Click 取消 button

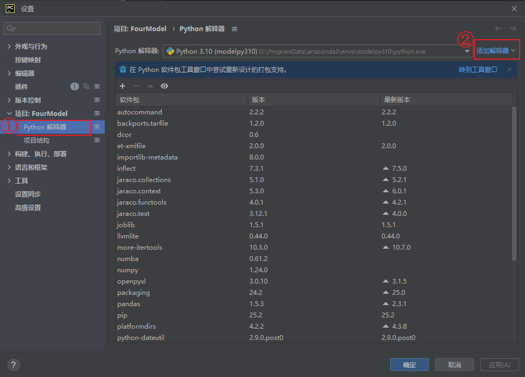click(455, 365)
